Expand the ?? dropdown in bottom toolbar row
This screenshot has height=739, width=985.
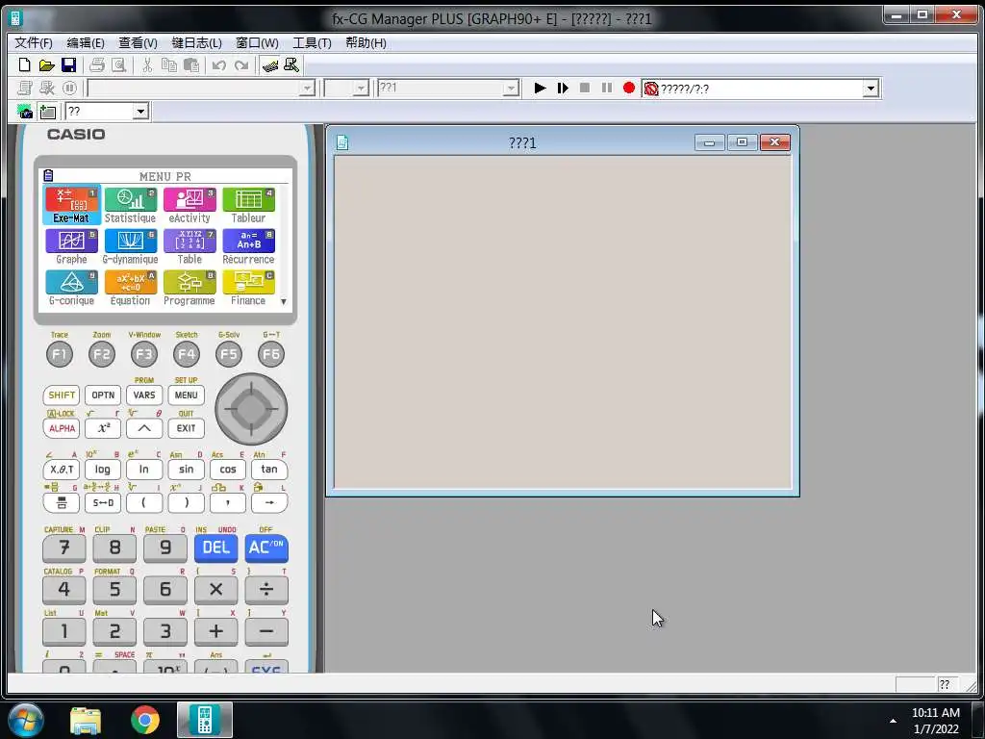click(140, 112)
